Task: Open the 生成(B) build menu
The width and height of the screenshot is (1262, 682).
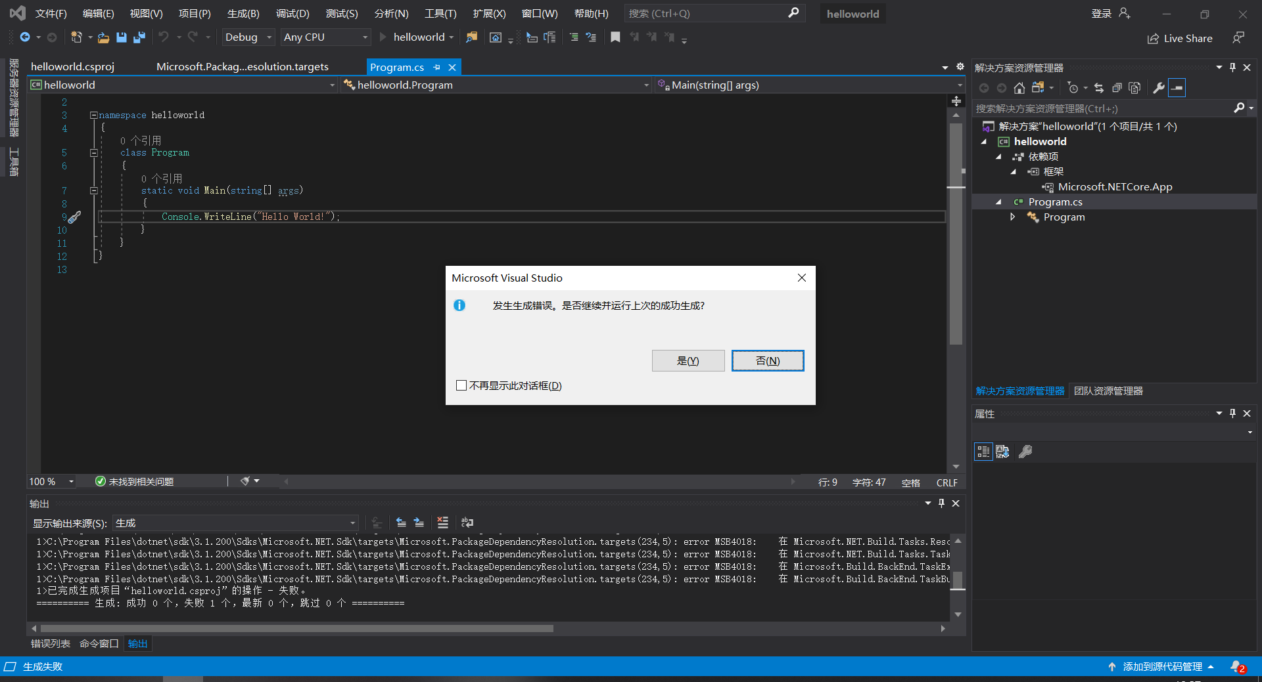Action: [243, 14]
